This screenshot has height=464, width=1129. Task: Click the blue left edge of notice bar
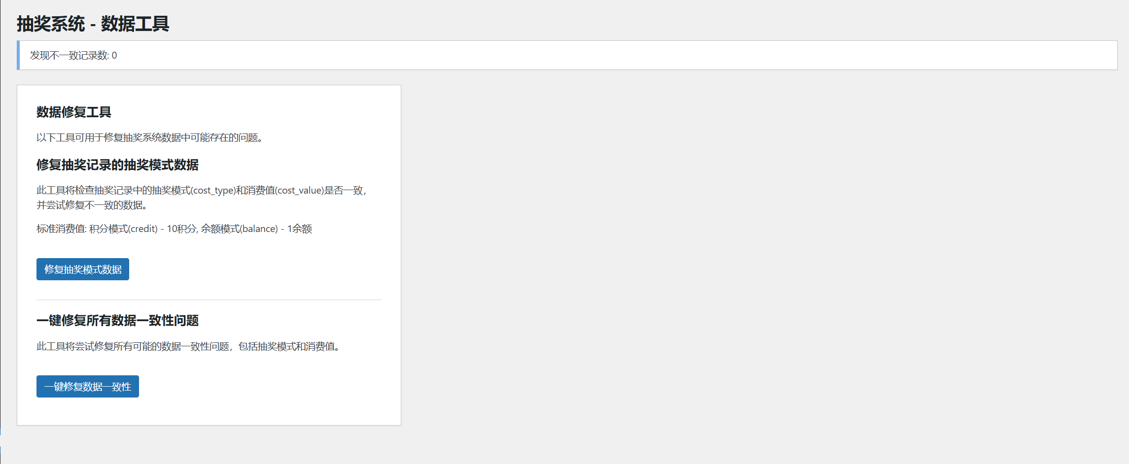pyautogui.click(x=18, y=55)
